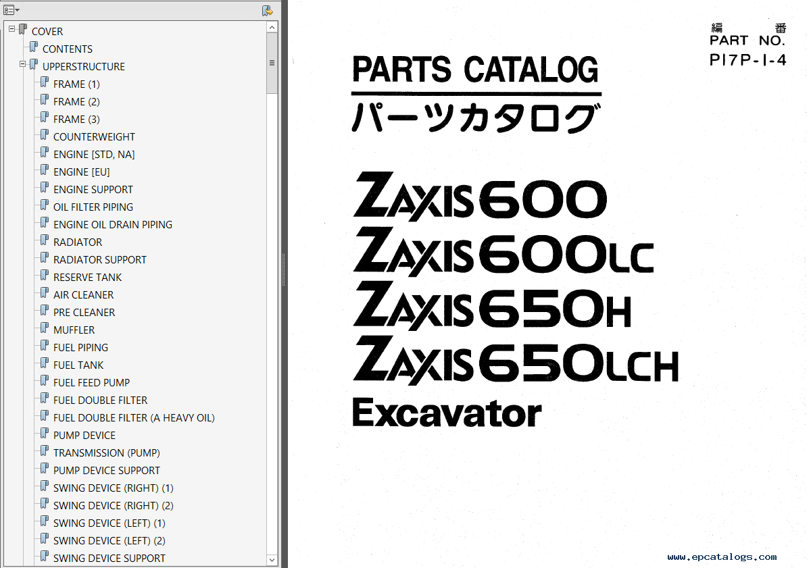811x568 pixels.
Task: Click the bookmark icon beside FUEL PIPING
Action: point(45,346)
